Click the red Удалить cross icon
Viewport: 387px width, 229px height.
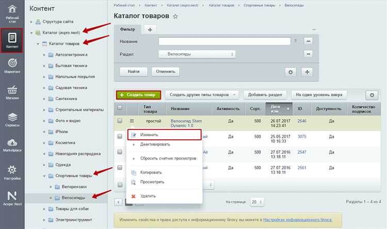[x=134, y=196]
